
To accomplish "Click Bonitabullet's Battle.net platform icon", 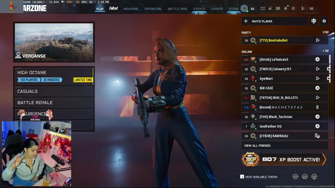I will 317,40.
